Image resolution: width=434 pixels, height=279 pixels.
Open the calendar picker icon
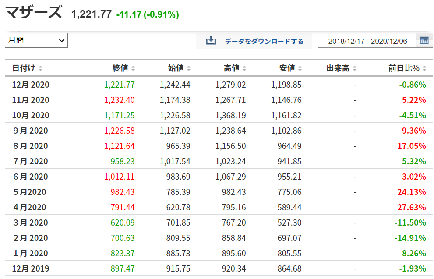[x=424, y=41]
